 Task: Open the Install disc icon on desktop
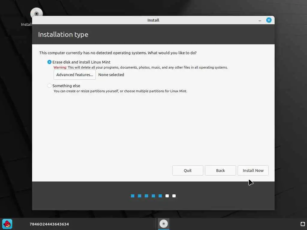tap(36, 13)
